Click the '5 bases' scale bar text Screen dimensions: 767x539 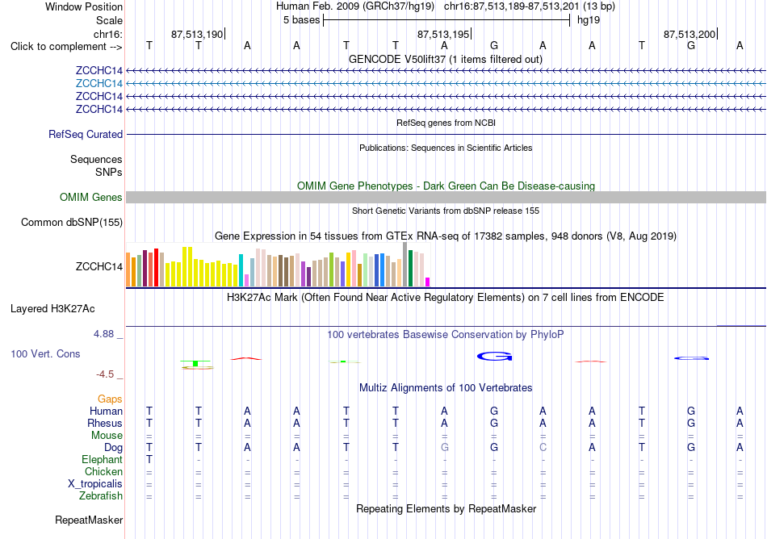point(301,20)
